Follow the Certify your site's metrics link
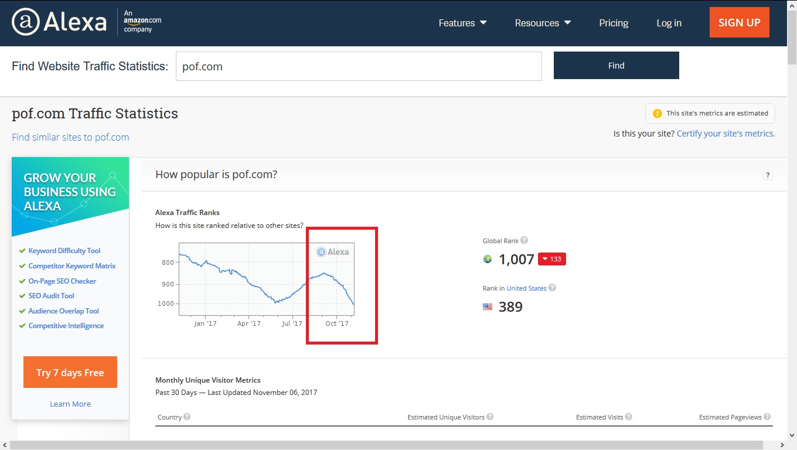This screenshot has height=450, width=797. tap(726, 134)
